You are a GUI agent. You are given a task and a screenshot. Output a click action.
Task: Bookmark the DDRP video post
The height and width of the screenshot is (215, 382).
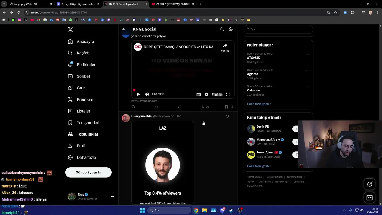click(x=226, y=107)
